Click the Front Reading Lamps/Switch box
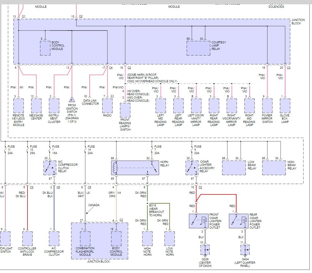Viewport: 312px width, 273px height. point(125,110)
